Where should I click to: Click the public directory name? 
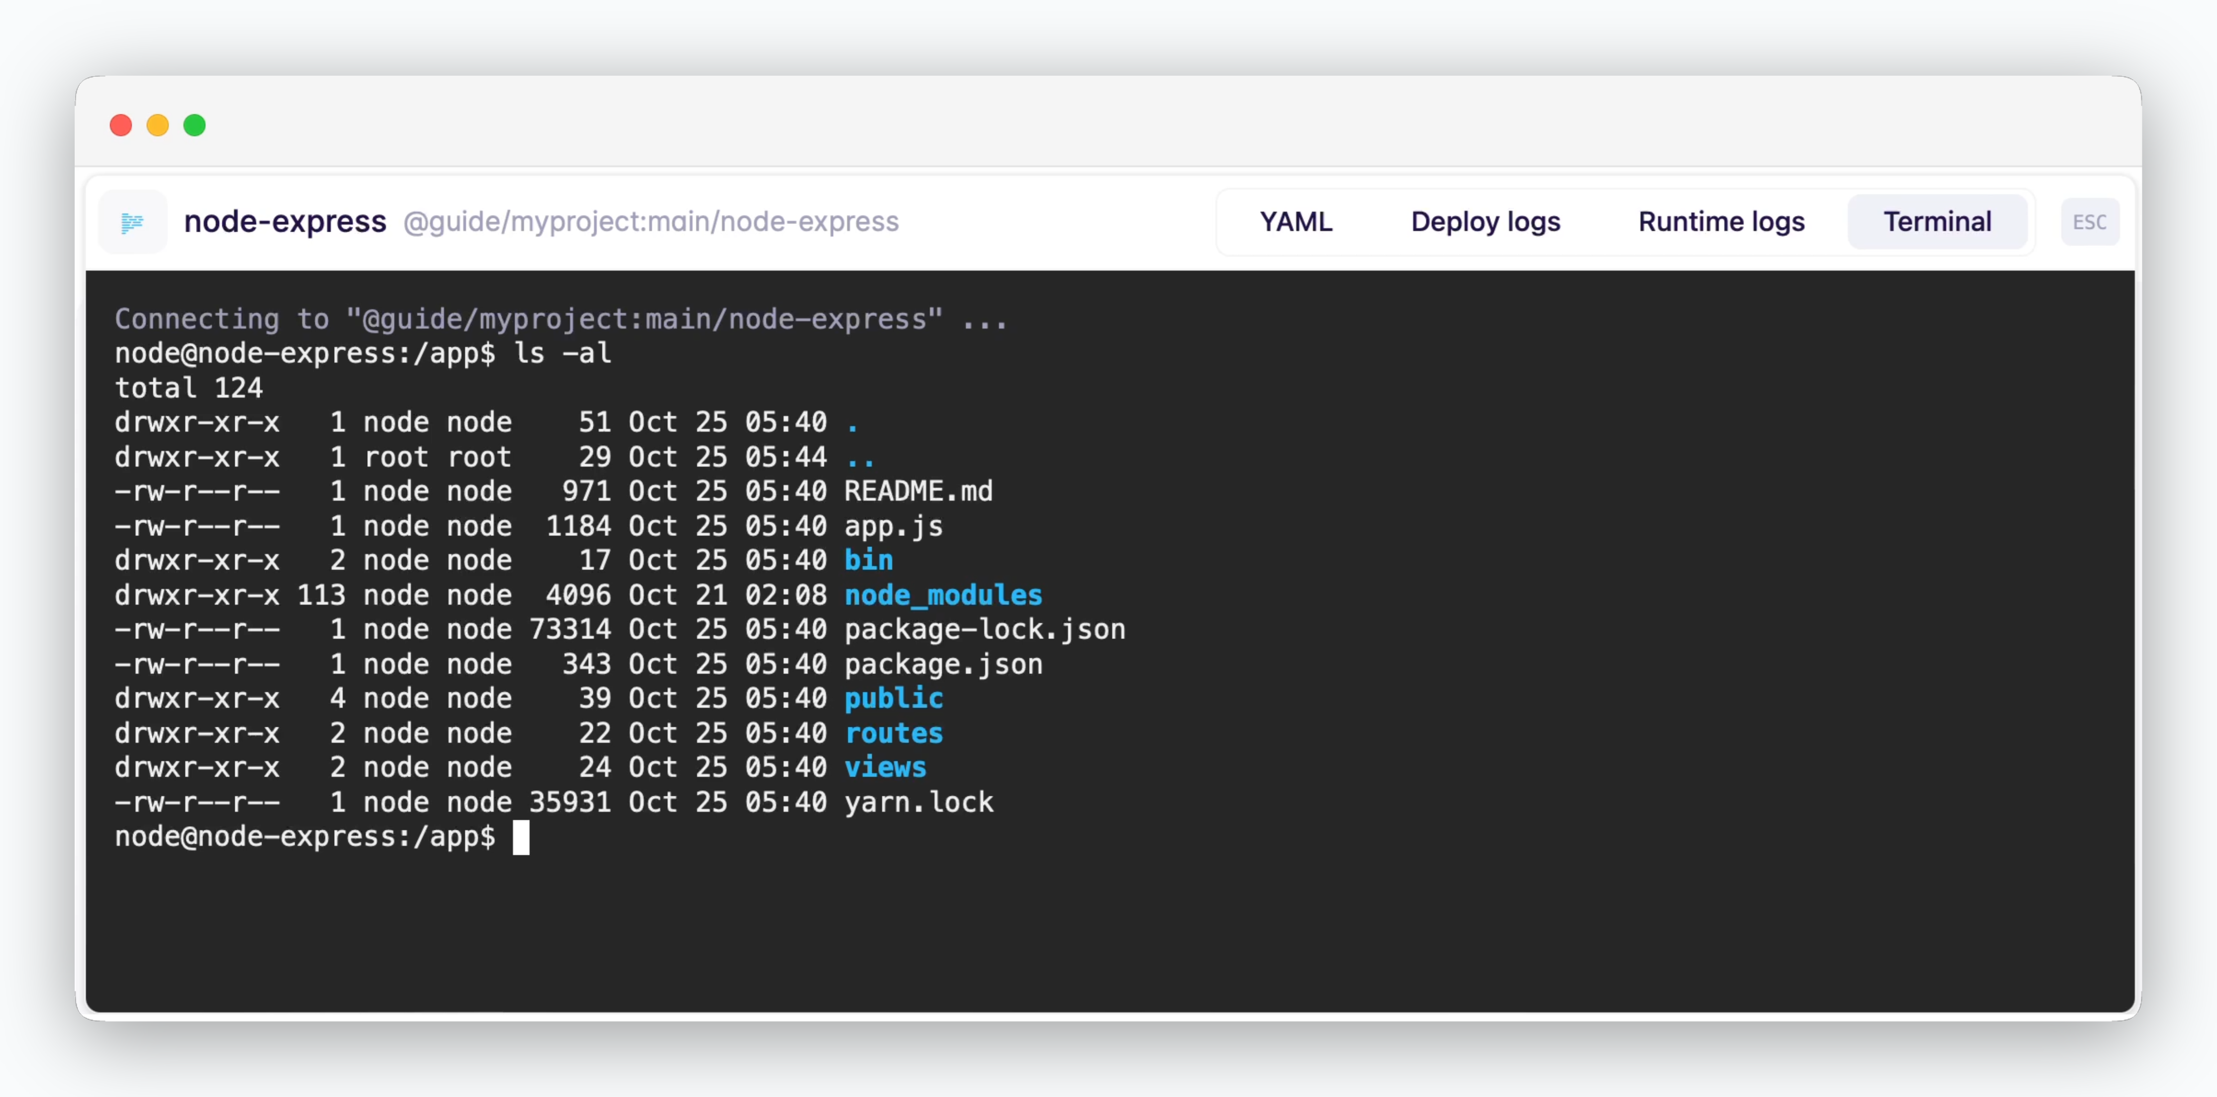[893, 699]
